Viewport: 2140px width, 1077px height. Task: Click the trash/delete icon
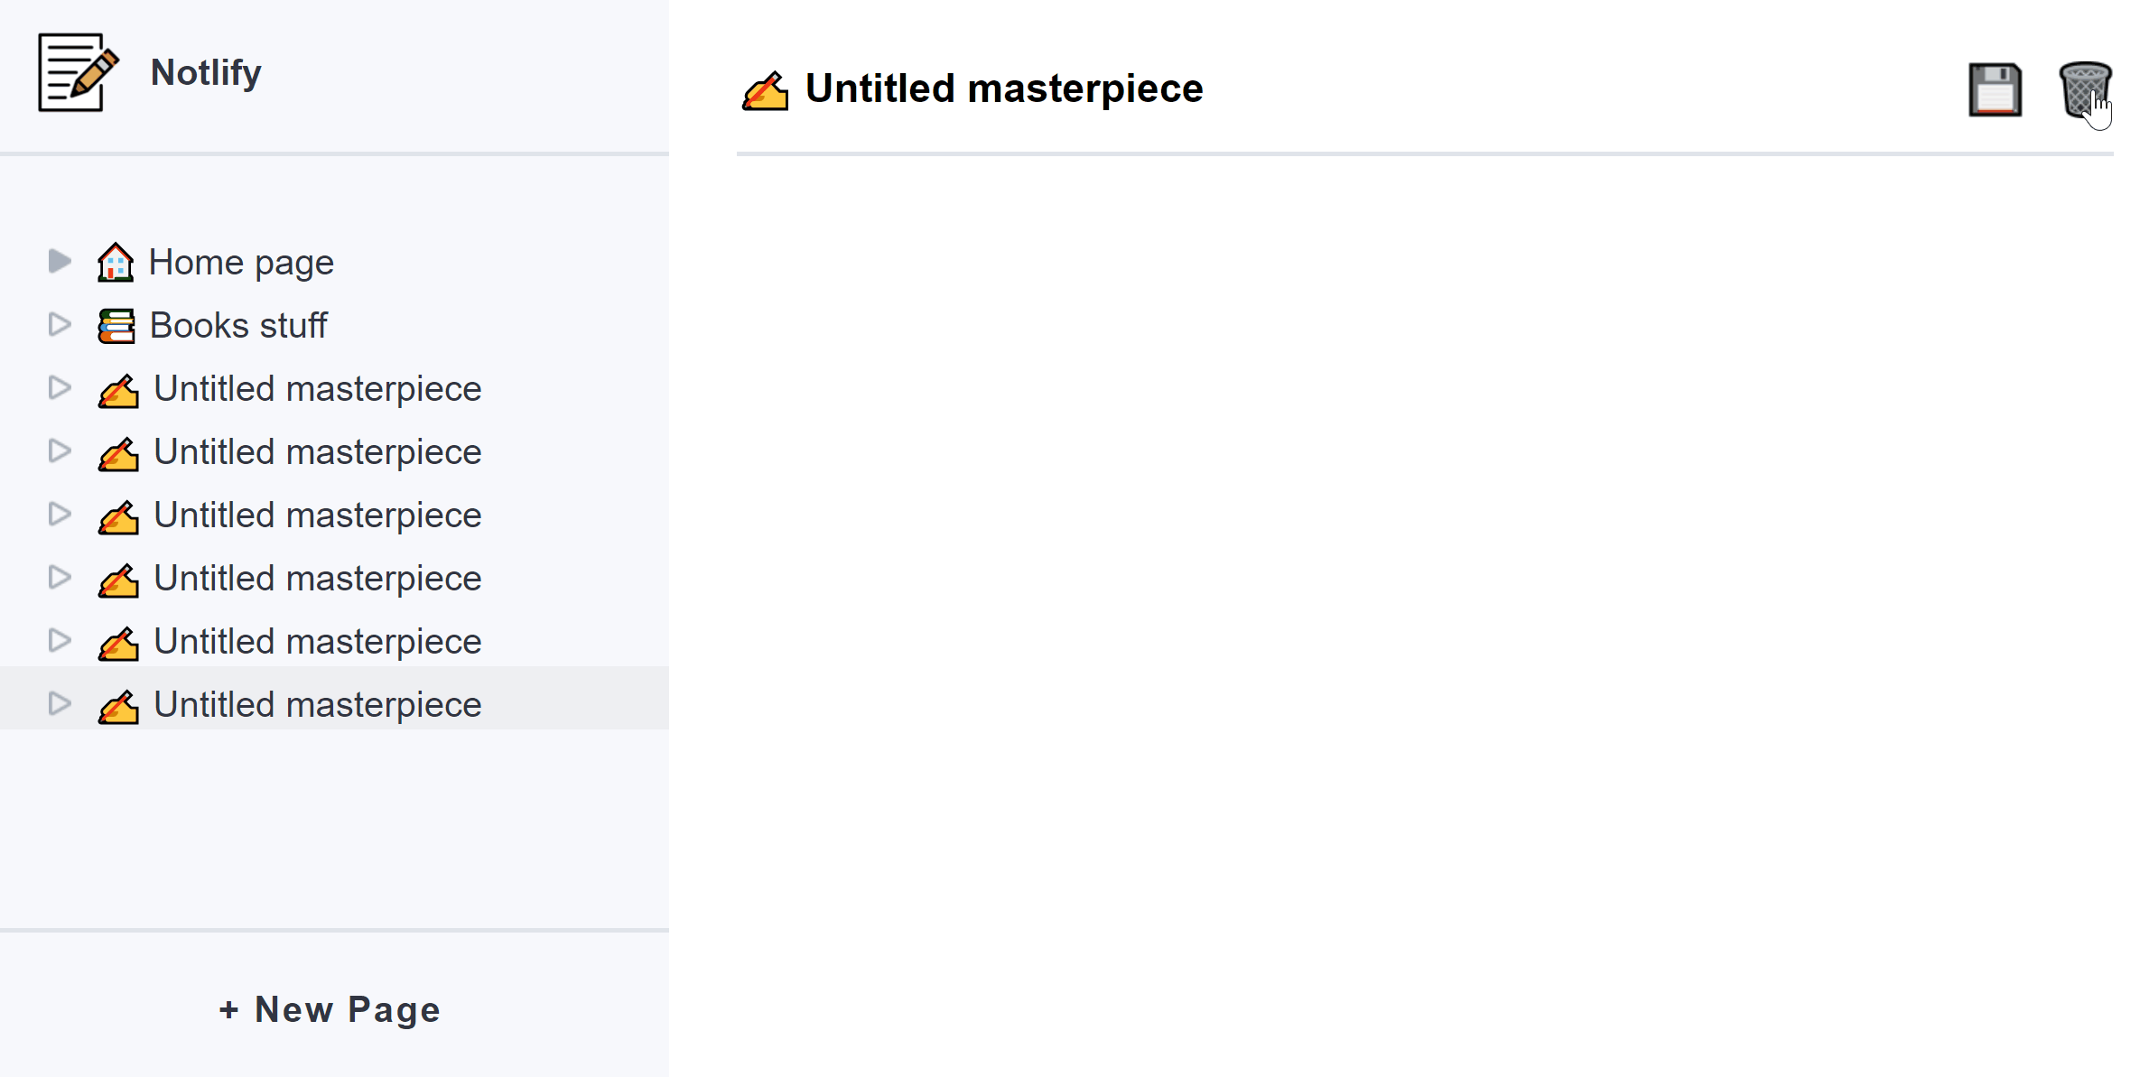2082,89
